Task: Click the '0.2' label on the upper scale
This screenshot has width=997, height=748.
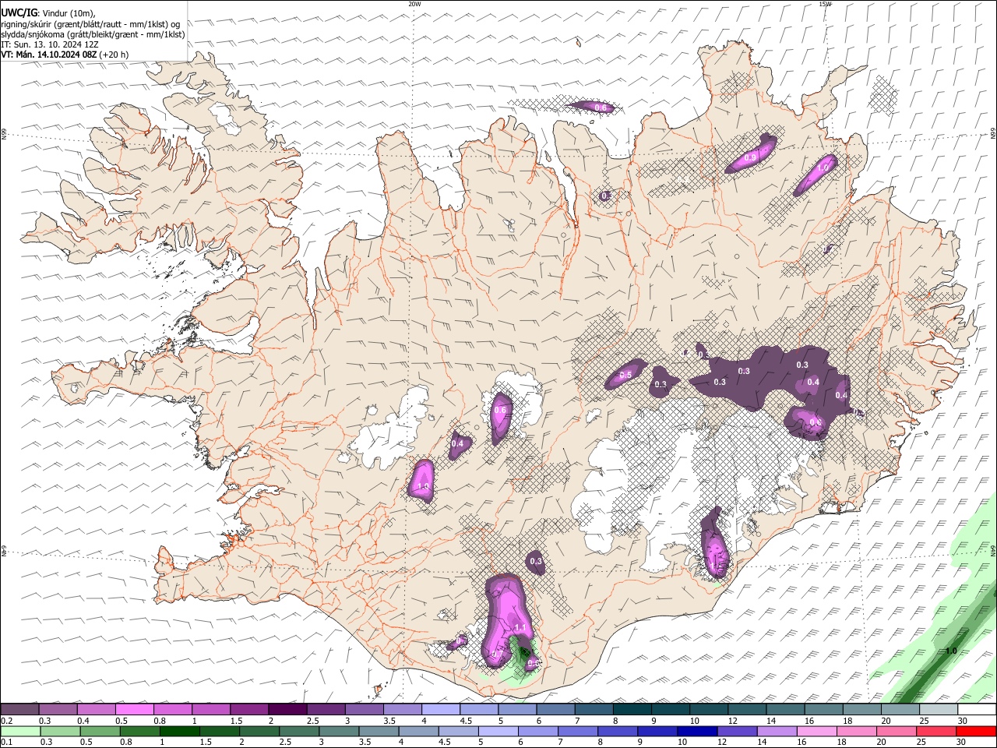Action: point(6,721)
